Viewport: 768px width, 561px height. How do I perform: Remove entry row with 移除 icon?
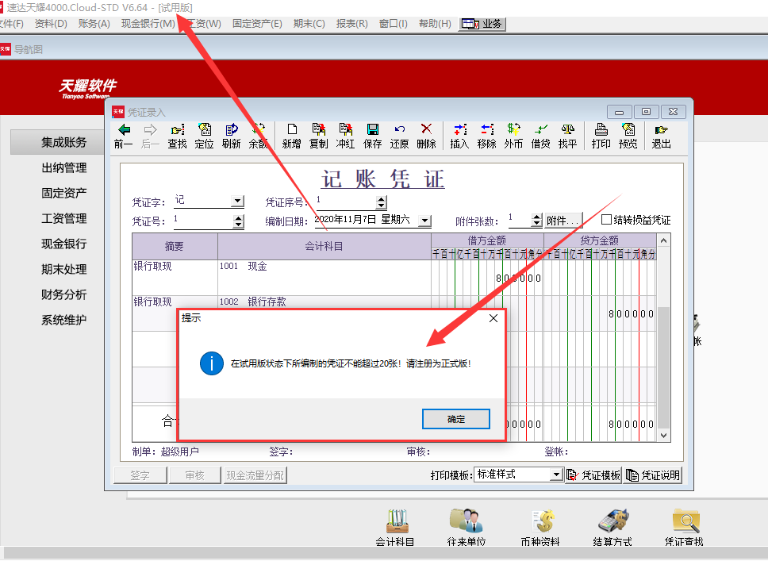coord(486,136)
